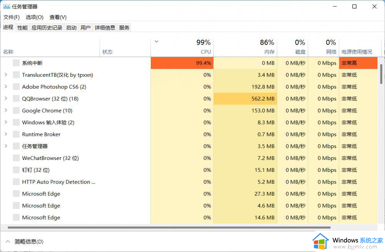Image resolution: width=385 pixels, height=252 pixels.
Task: Select the HTTP Auto Proxy Detection name
Action: (x=59, y=182)
